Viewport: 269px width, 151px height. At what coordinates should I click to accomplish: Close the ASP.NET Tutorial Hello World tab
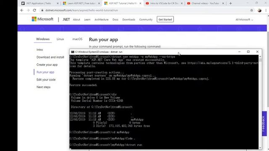[x=140, y=3]
